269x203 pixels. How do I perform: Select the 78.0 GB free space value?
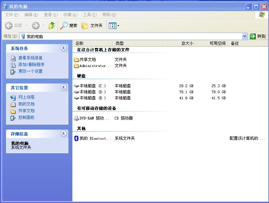pyautogui.click(x=218, y=92)
